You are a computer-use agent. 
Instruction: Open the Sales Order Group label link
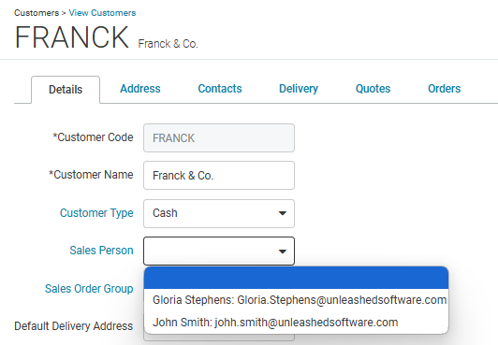pos(89,289)
